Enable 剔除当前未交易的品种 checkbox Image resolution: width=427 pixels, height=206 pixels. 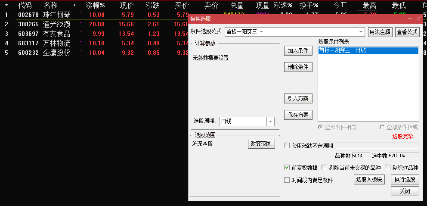(324, 168)
